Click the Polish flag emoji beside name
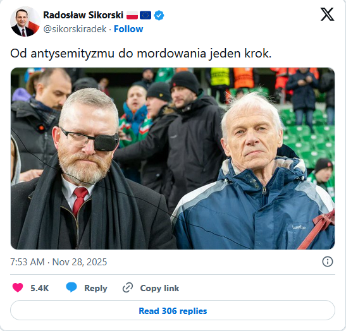 [132, 15]
